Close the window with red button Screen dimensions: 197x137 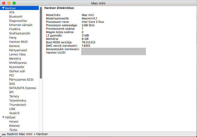[x=4, y=3]
